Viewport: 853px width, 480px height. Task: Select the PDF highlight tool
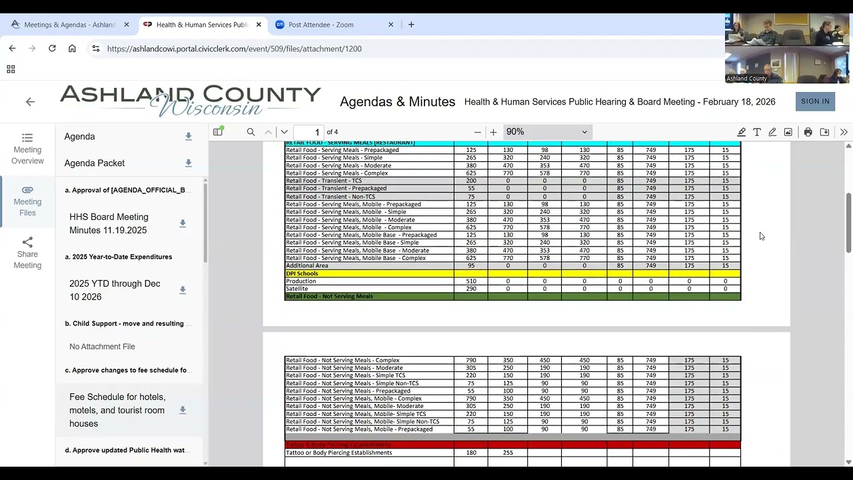(741, 132)
